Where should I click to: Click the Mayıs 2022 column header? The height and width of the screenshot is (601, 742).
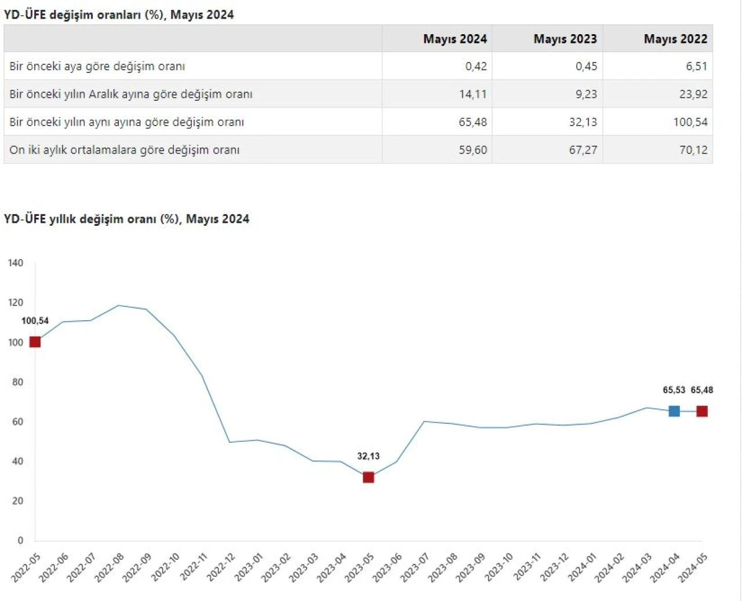[675, 39]
